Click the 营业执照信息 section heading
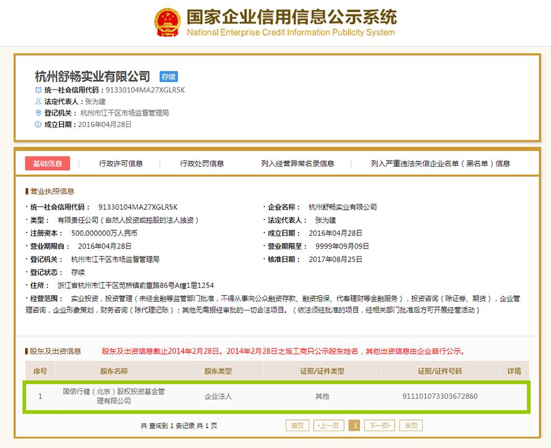This screenshot has height=448, width=551. click(x=52, y=191)
